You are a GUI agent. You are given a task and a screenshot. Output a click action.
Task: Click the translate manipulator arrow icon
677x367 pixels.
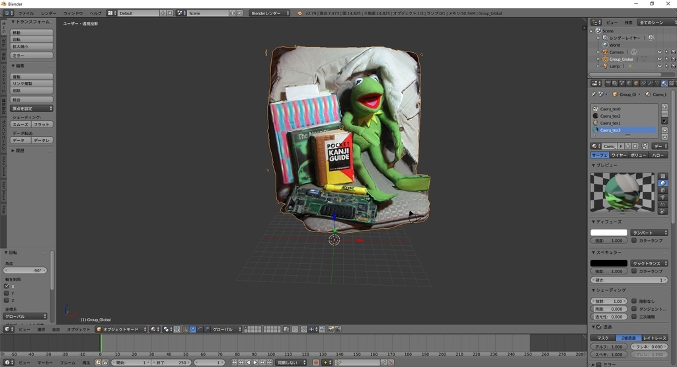pyautogui.click(x=192, y=329)
